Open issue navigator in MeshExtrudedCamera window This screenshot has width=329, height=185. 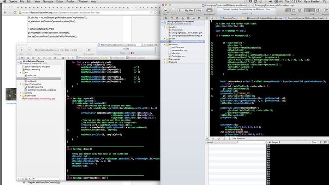[39, 58]
